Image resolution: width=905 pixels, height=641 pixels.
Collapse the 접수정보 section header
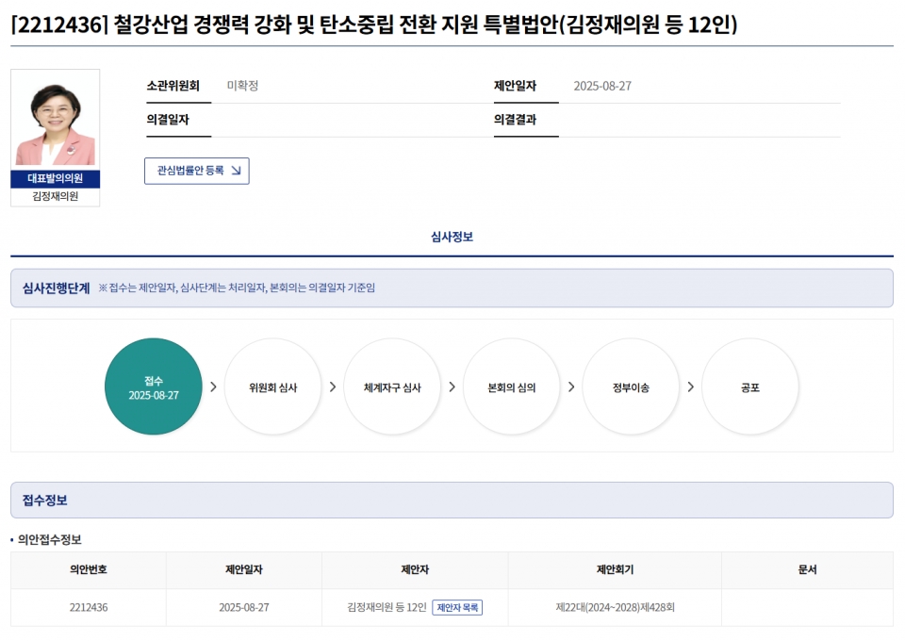coord(45,500)
